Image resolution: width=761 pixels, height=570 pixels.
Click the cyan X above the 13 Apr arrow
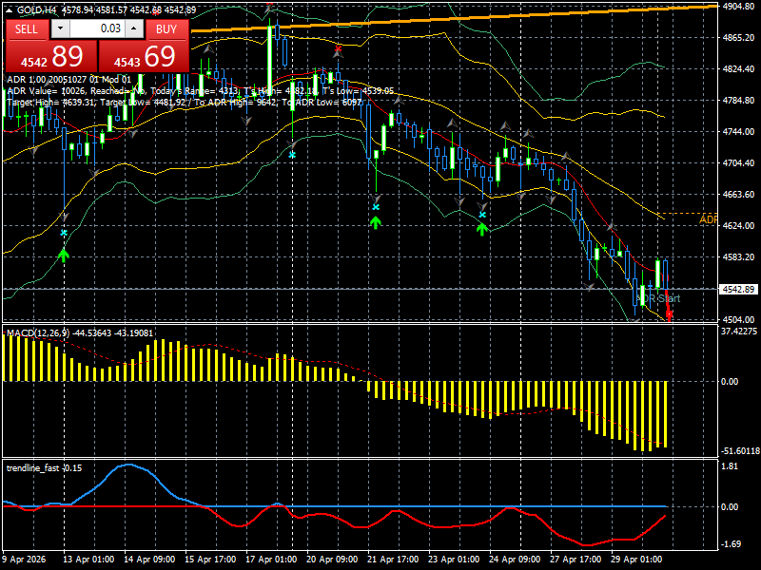point(64,233)
